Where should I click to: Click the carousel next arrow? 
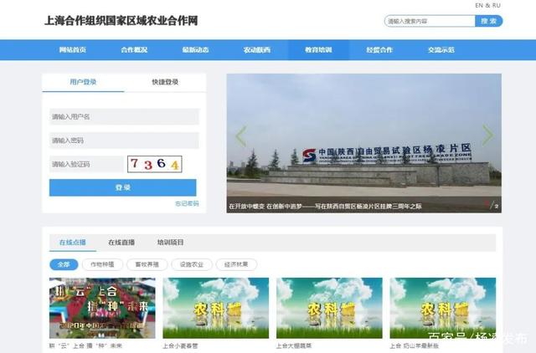(487, 136)
